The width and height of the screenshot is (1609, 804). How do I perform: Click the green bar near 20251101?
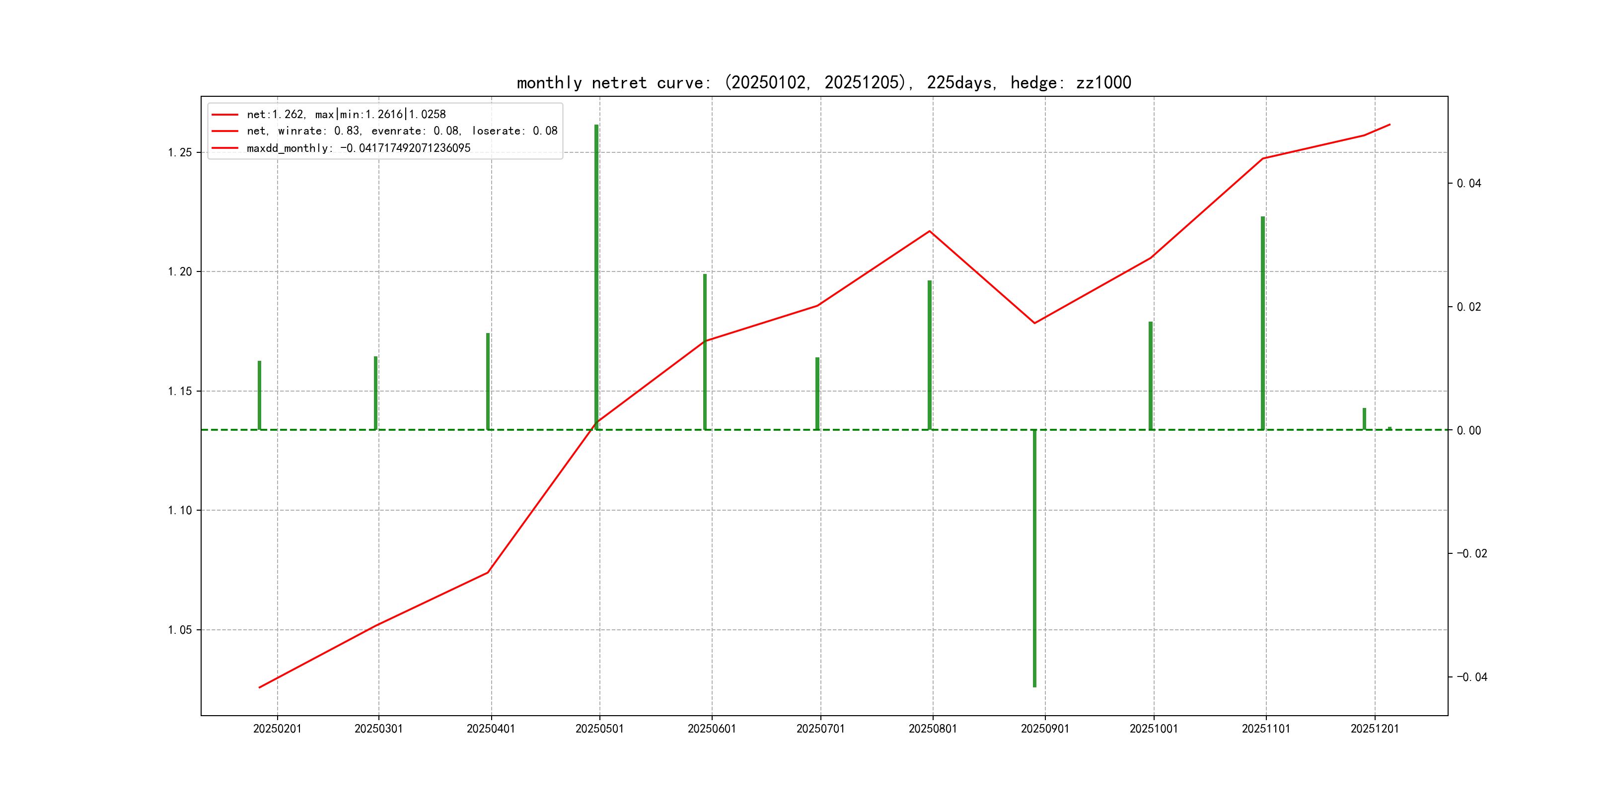click(x=1262, y=323)
